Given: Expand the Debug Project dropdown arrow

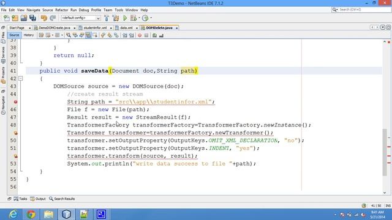Looking at the screenshot, I should 139,18.
